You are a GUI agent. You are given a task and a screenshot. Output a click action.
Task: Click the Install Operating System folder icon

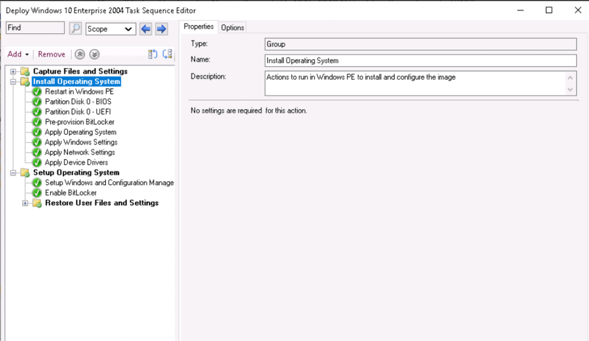coord(25,82)
